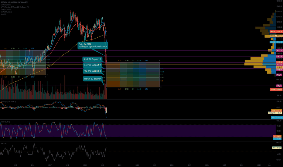The width and height of the screenshot is (283, 167).
Task: Click the red Stoch %D value label
Action: (277, 136)
